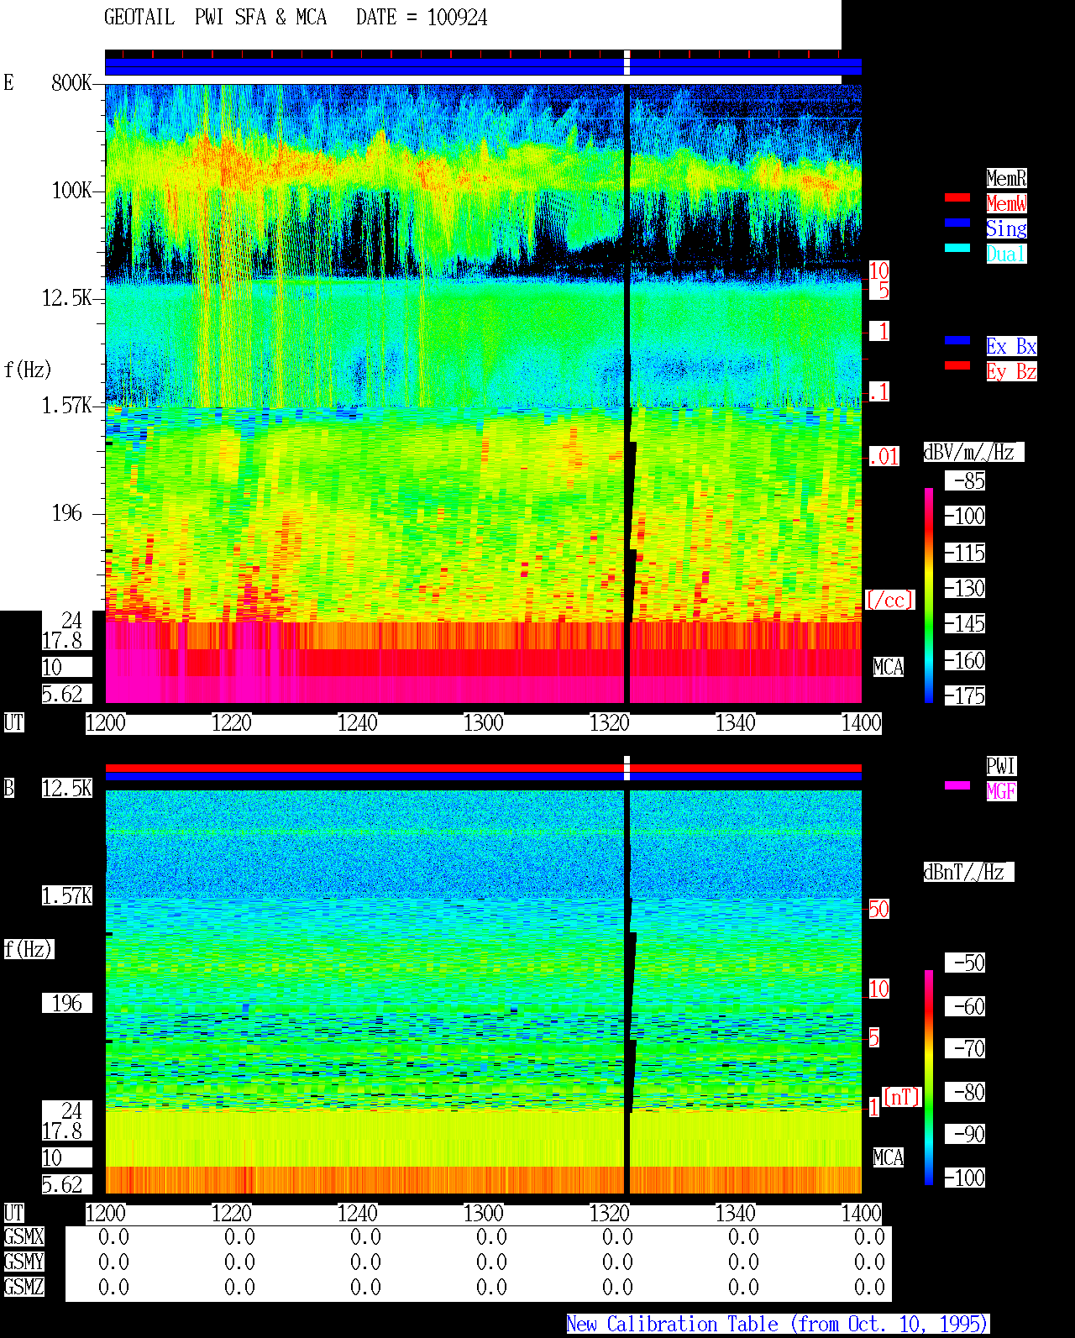Image resolution: width=1075 pixels, height=1338 pixels.
Task: Click the -50 magnetic colorbar value
Action: click(x=965, y=963)
